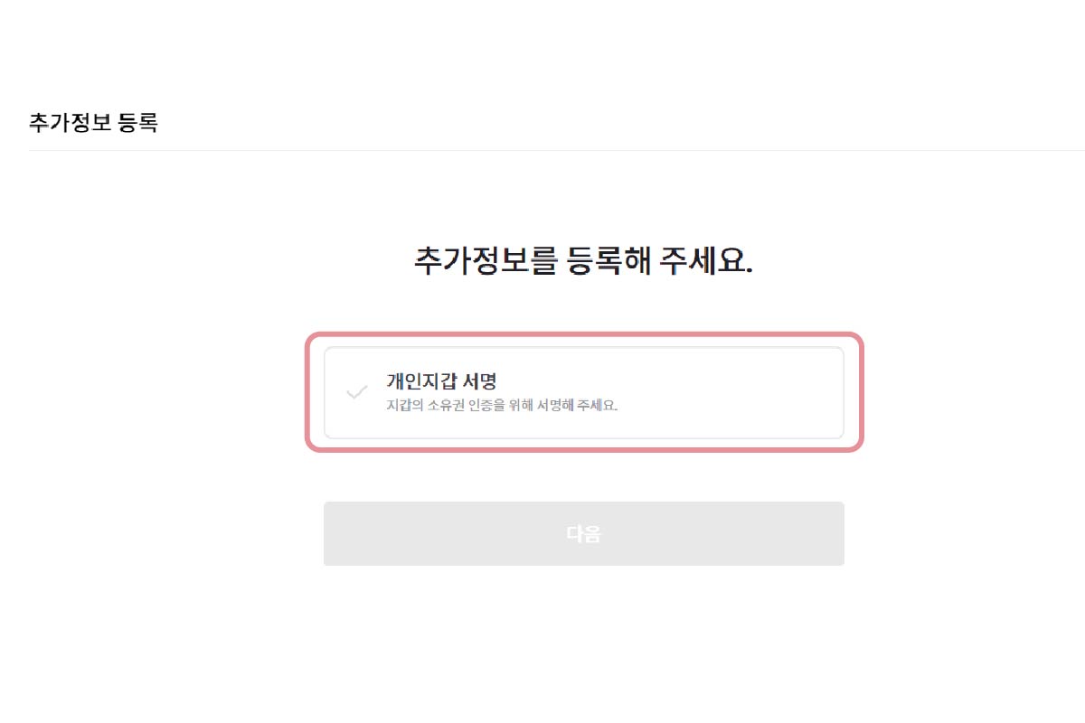1085x723 pixels.
Task: Click the pink highlight border around the wallet card
Action: click(x=583, y=336)
